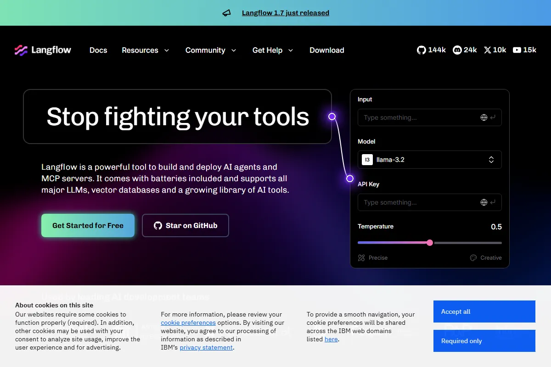Open the X 10k followers icon

[x=487, y=50]
